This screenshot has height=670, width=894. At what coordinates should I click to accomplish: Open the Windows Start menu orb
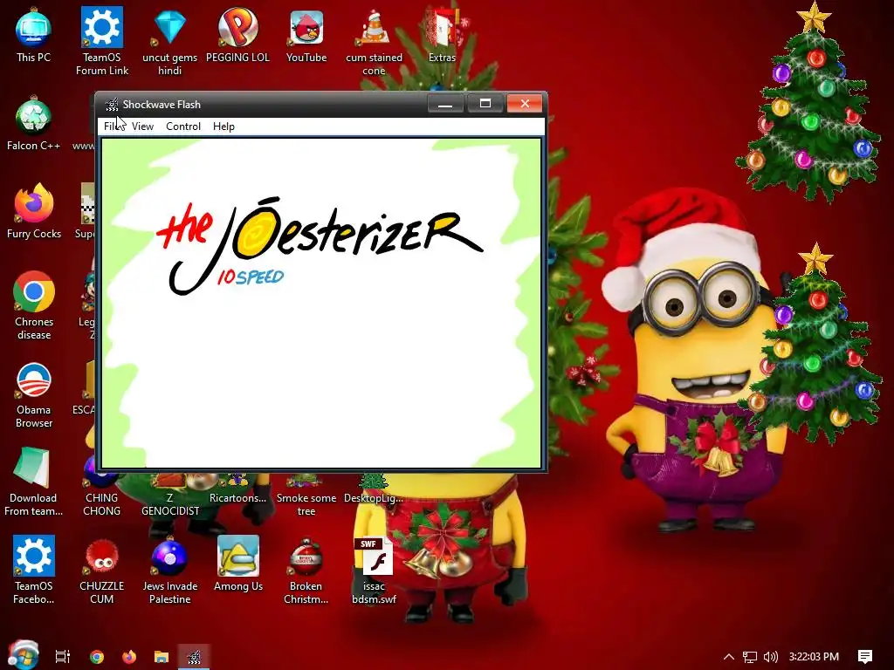click(24, 655)
